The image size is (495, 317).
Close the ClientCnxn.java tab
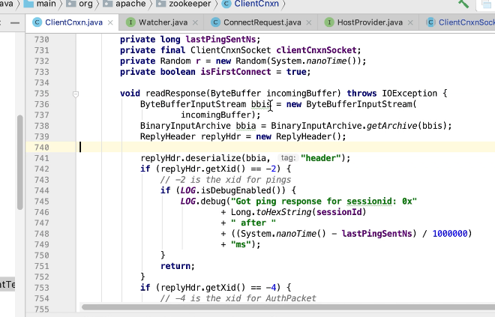coord(110,22)
